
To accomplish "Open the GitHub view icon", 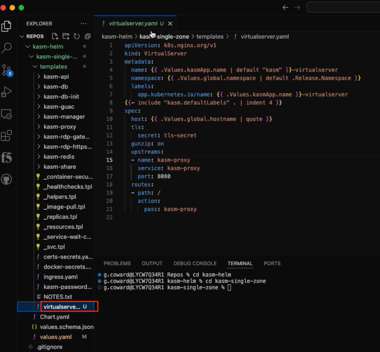I will (7, 180).
